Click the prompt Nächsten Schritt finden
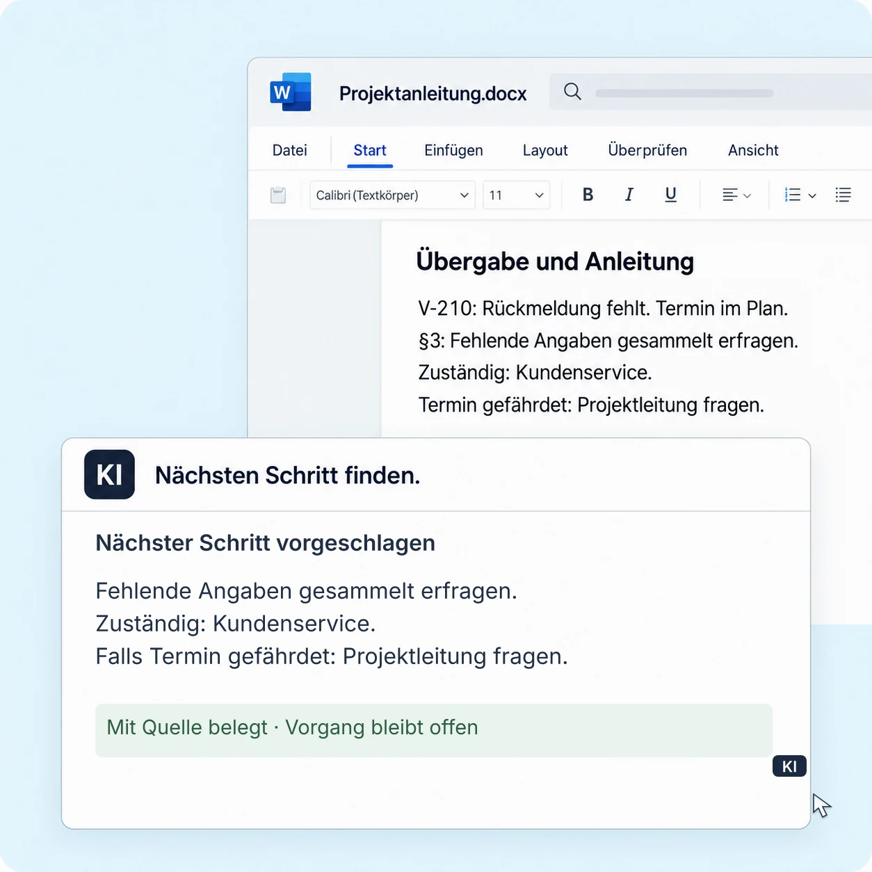The image size is (872, 872). point(287,476)
